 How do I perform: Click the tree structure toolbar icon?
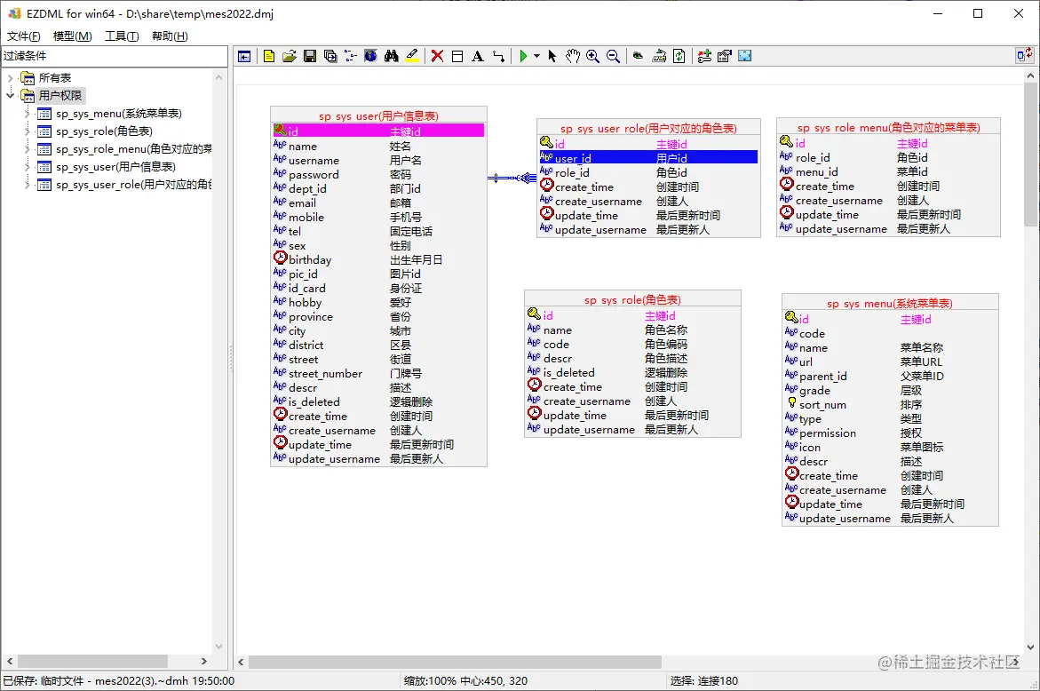(350, 56)
